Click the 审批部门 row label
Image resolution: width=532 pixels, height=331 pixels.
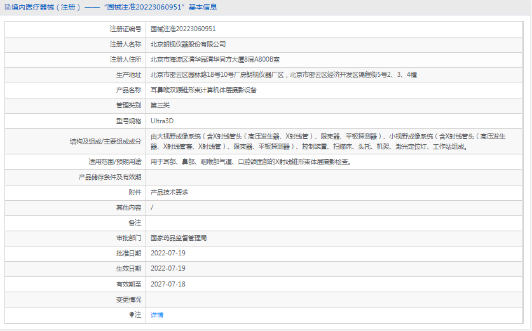click(x=128, y=238)
